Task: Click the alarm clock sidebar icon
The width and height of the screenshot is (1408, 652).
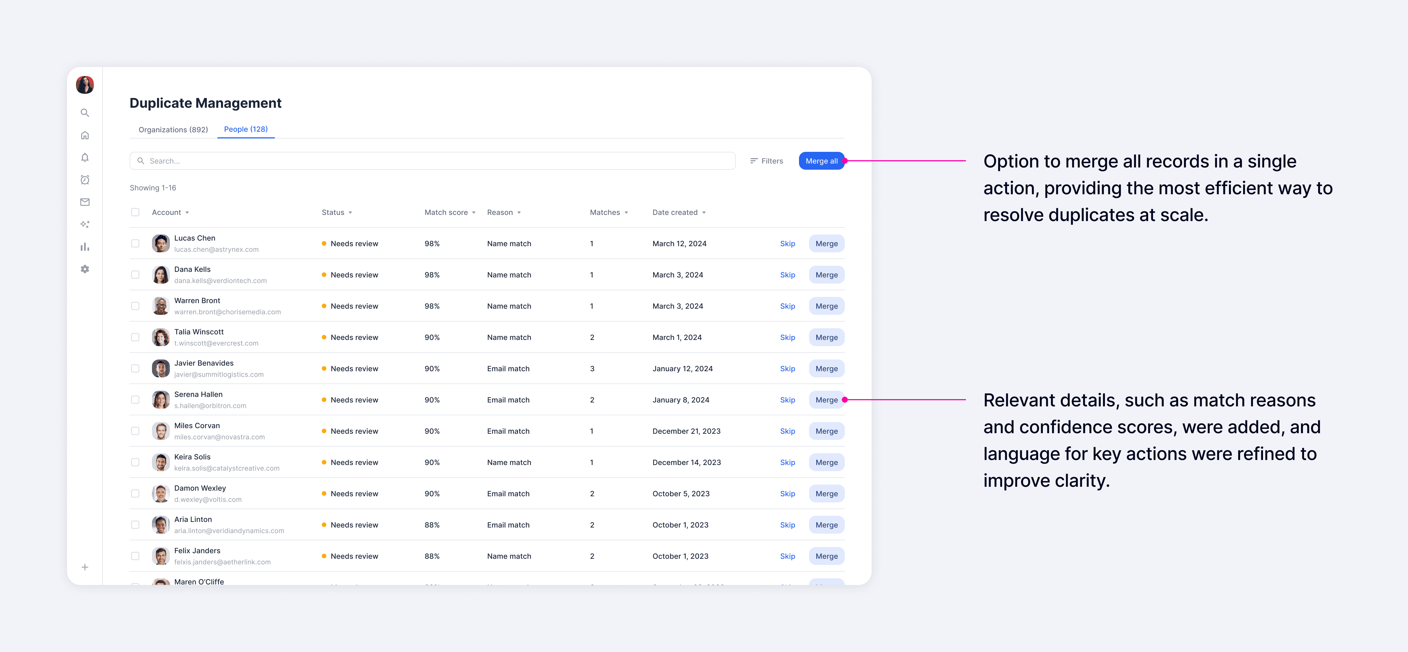Action: [85, 180]
